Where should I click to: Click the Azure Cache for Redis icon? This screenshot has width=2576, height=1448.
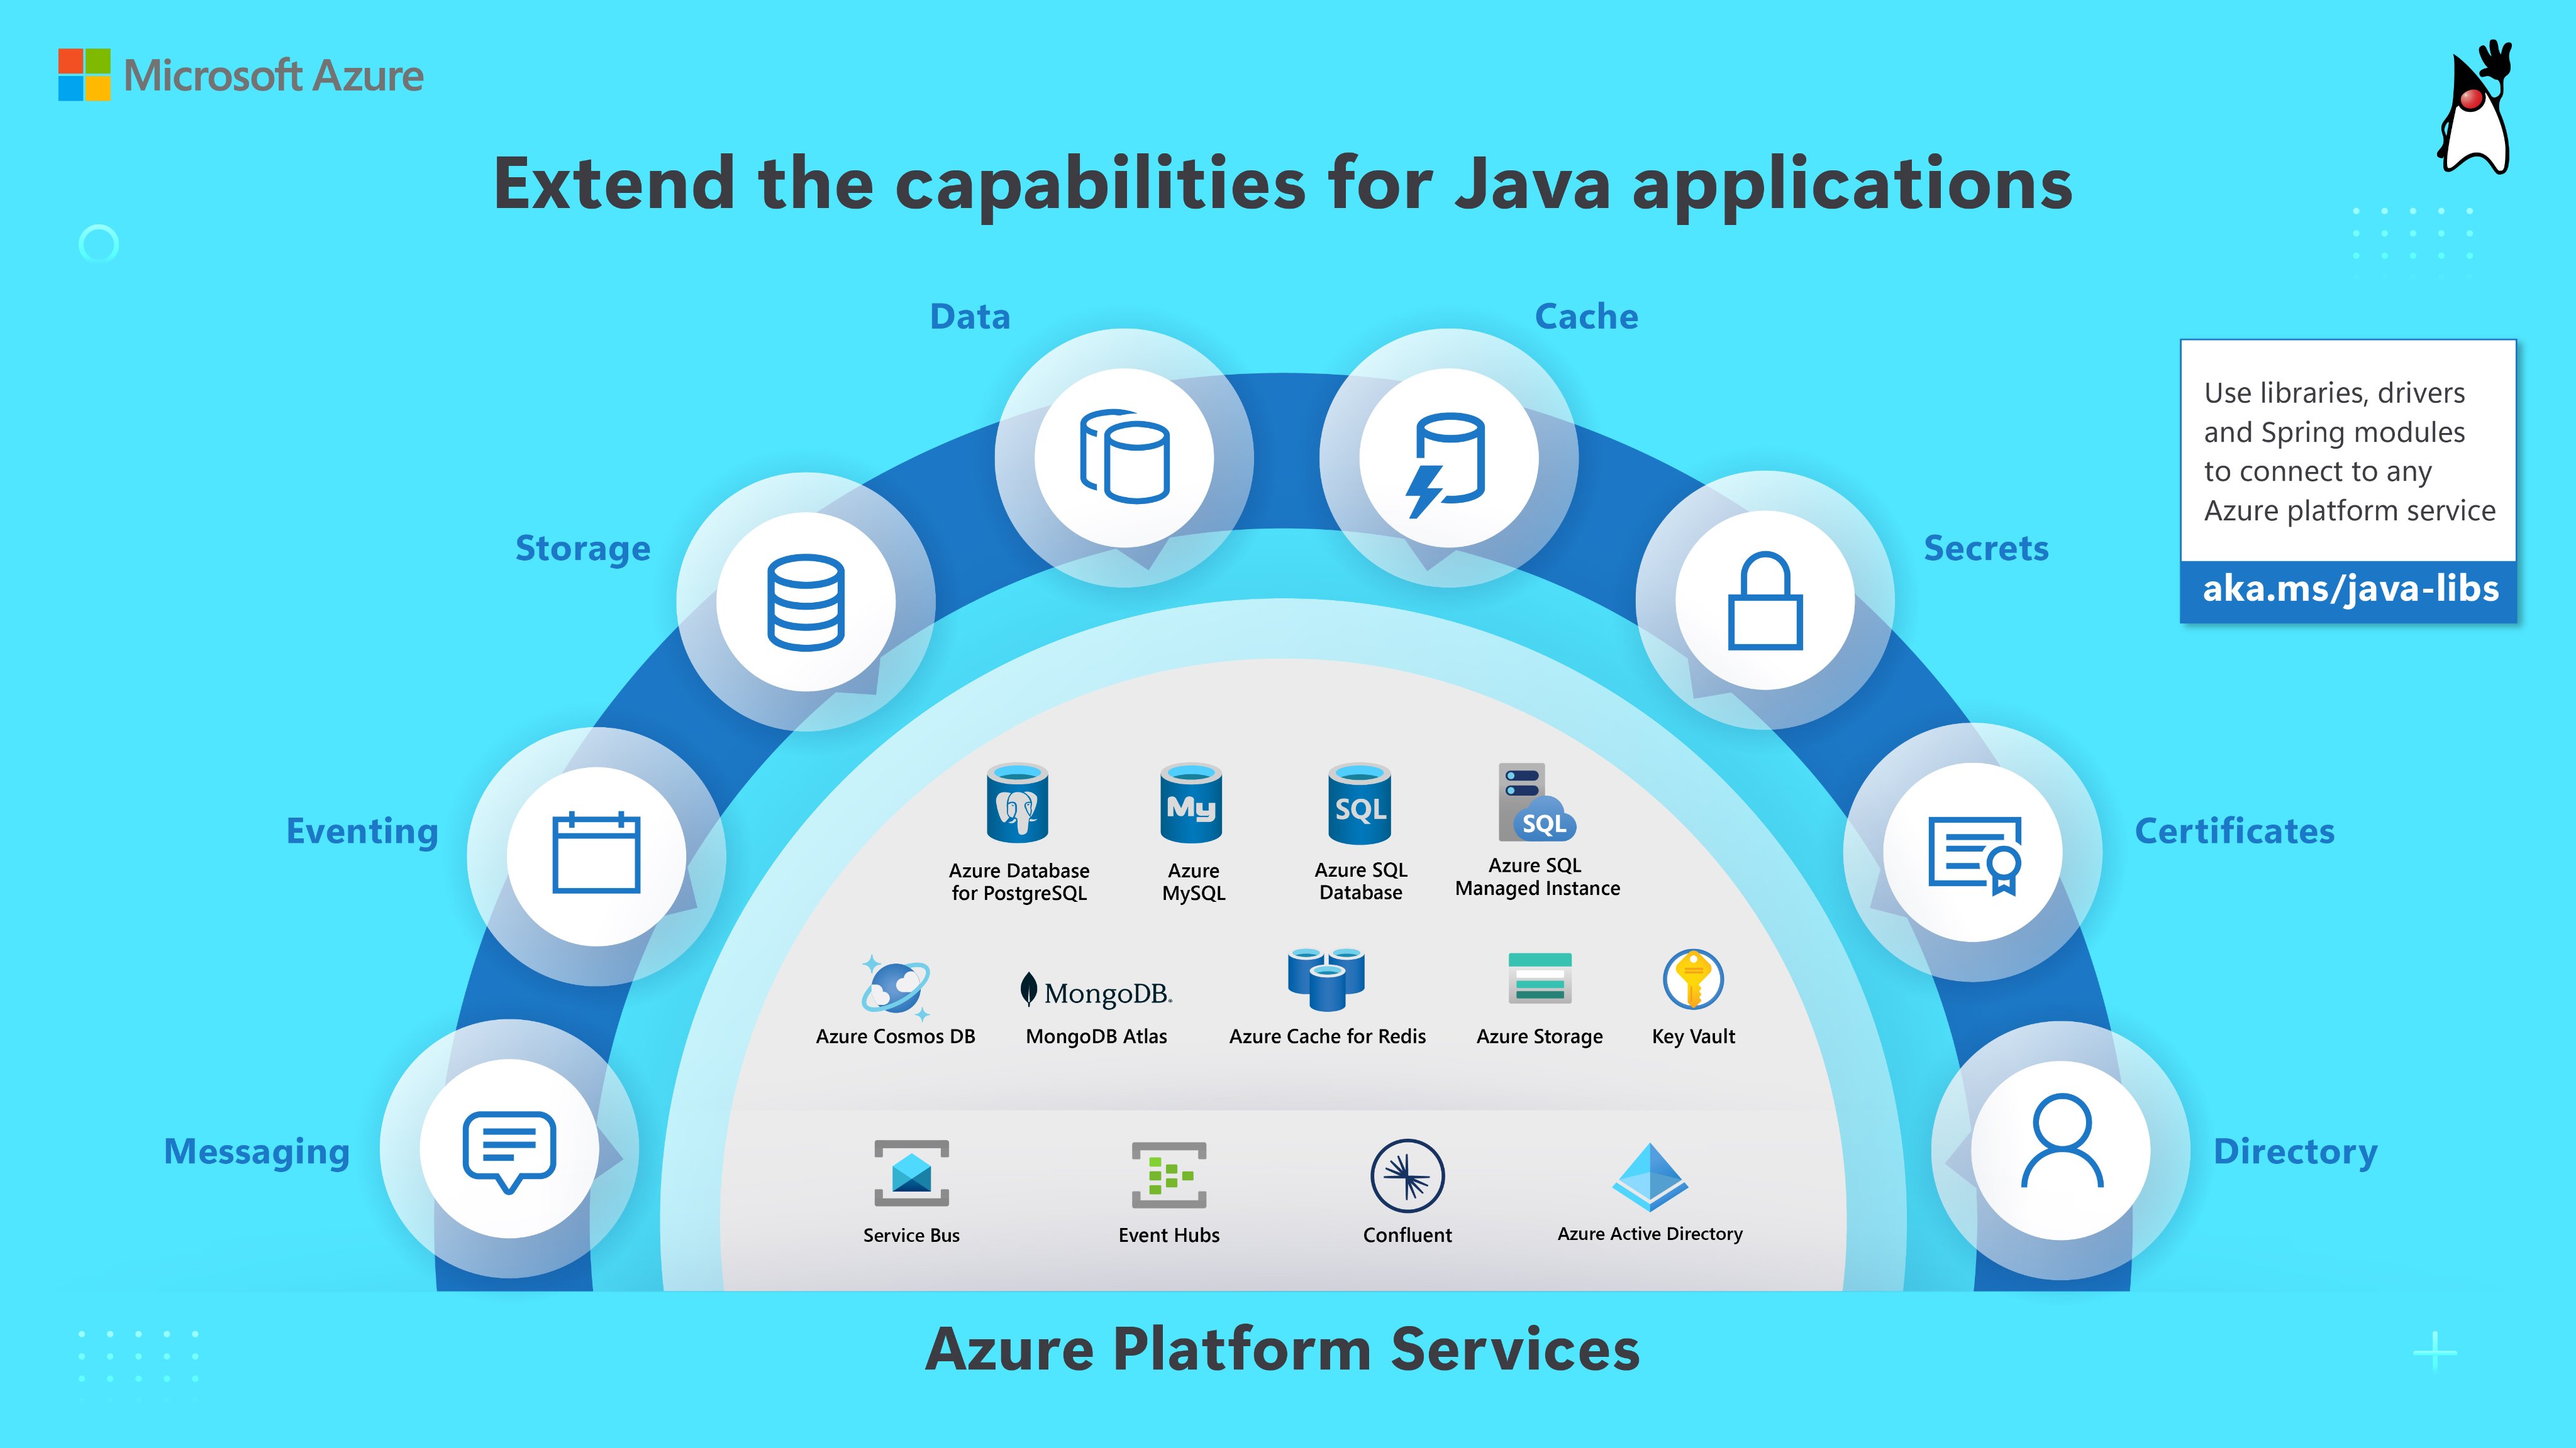pyautogui.click(x=1326, y=979)
